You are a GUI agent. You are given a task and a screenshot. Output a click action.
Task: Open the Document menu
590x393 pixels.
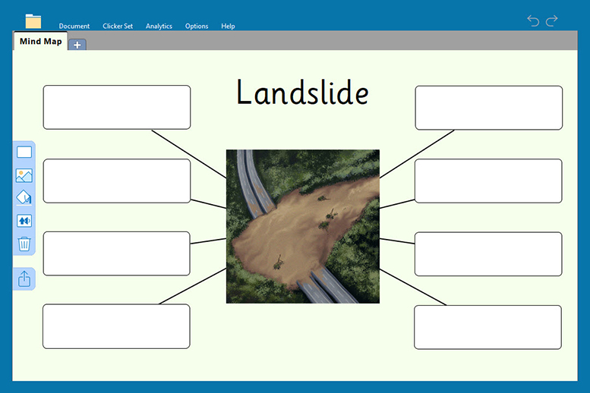coord(74,27)
